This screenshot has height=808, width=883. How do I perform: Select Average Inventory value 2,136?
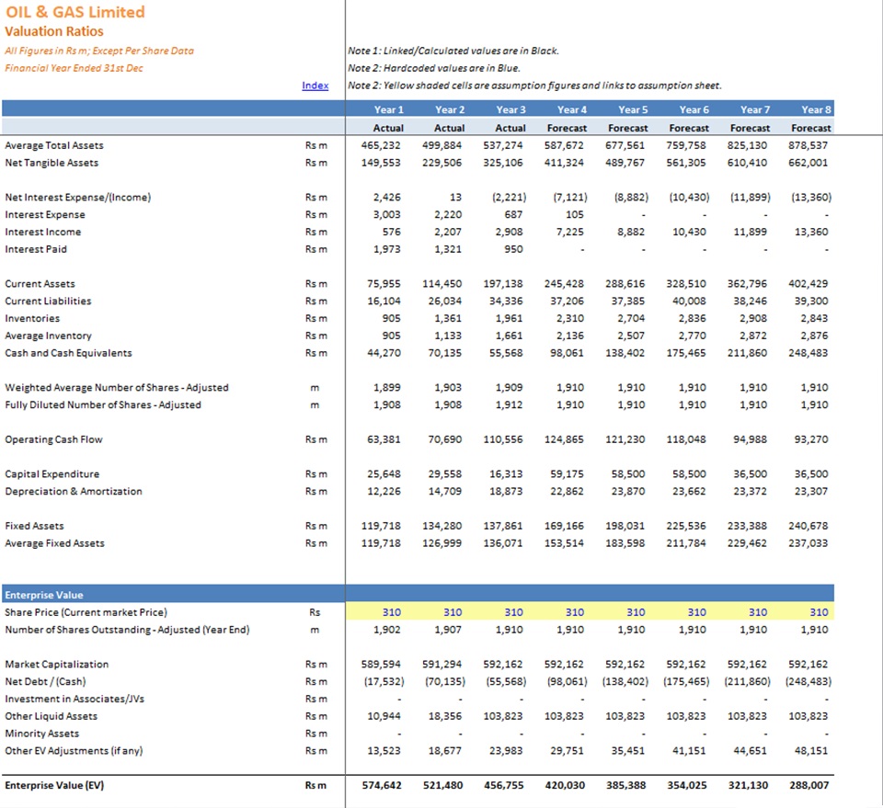click(570, 336)
